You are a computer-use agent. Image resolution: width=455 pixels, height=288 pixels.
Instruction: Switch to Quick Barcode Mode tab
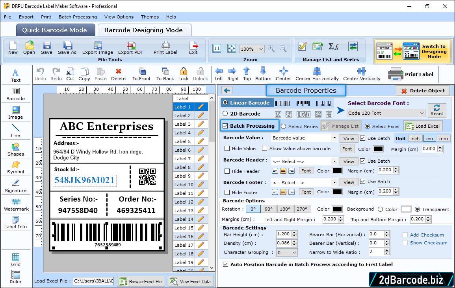(x=55, y=30)
